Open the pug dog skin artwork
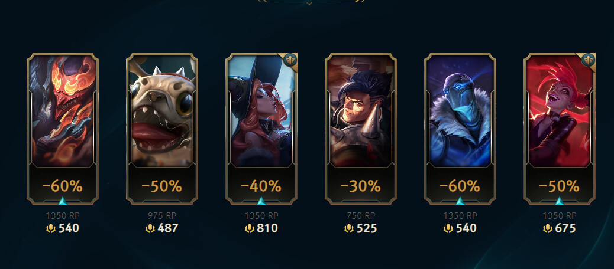Image resolution: width=614 pixels, height=269 pixels. click(162, 111)
